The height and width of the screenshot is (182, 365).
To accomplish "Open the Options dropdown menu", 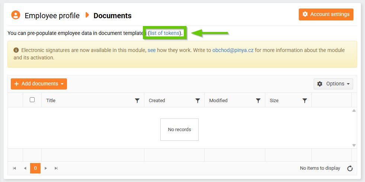I will point(333,84).
